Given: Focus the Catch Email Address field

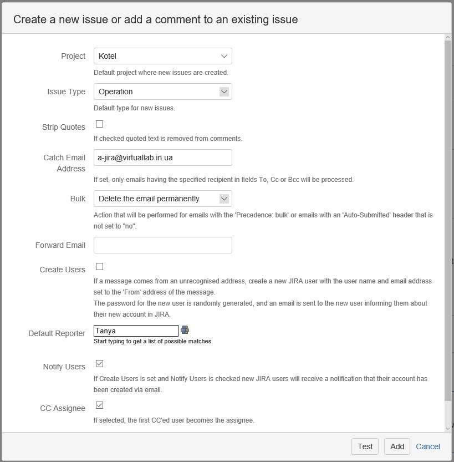Looking at the screenshot, I should (x=163, y=158).
